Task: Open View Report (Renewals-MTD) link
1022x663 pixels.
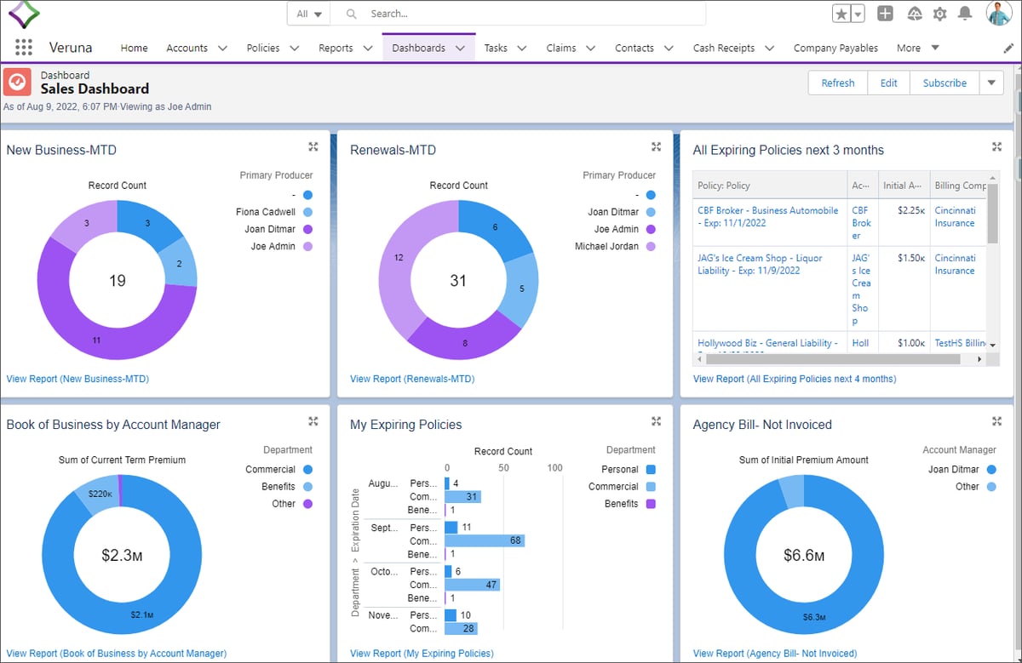Action: pyautogui.click(x=412, y=379)
